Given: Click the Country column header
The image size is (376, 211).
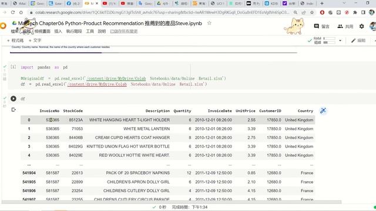Looking at the screenshot, I should click(x=305, y=111).
